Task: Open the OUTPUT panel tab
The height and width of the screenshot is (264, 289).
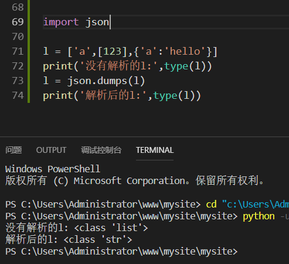Action: (x=51, y=150)
